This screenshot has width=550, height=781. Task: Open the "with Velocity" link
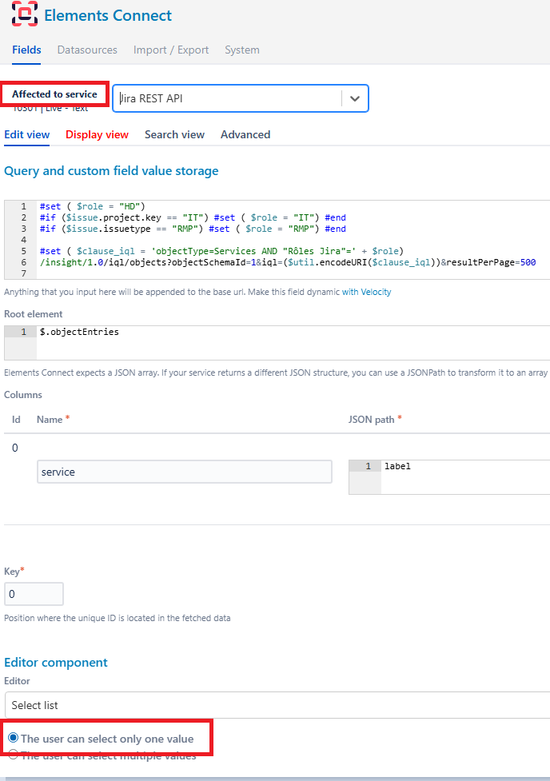click(x=366, y=292)
